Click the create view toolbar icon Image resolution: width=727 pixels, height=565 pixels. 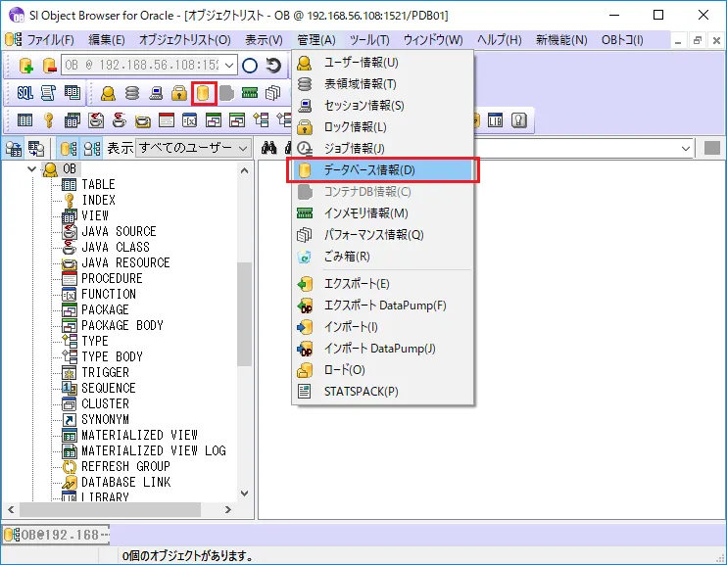click(72, 120)
